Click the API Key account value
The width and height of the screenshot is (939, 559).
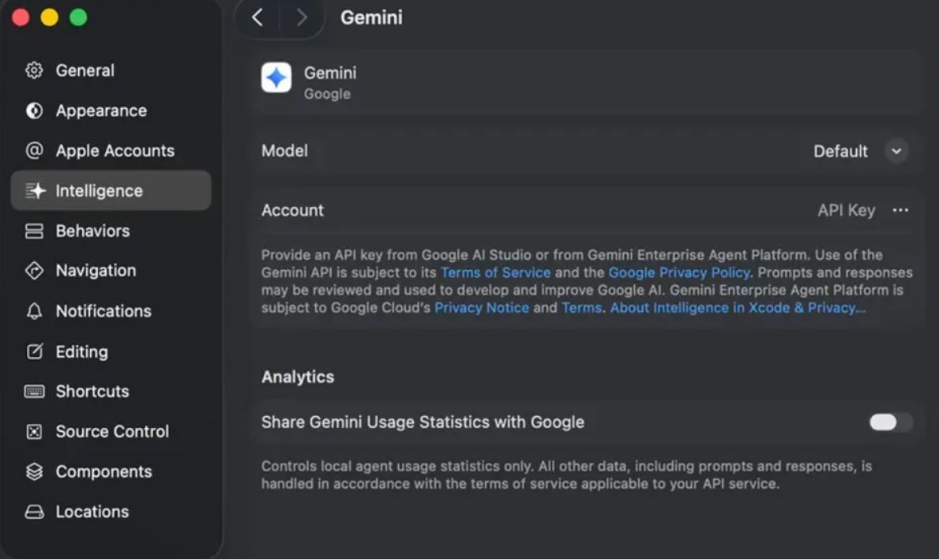pyautogui.click(x=846, y=210)
